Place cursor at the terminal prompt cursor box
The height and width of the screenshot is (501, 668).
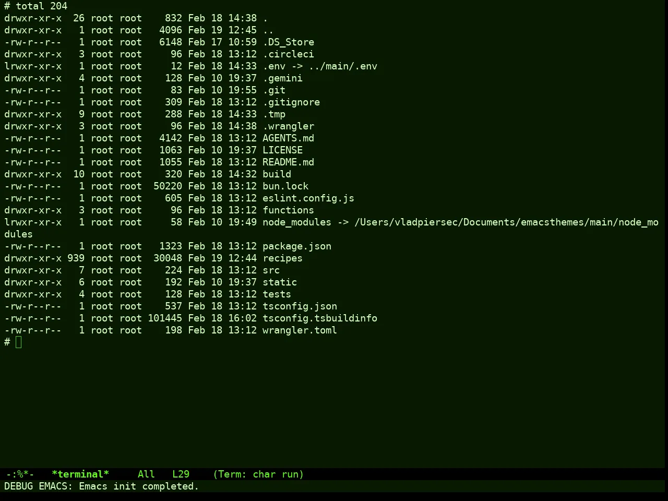(19, 342)
